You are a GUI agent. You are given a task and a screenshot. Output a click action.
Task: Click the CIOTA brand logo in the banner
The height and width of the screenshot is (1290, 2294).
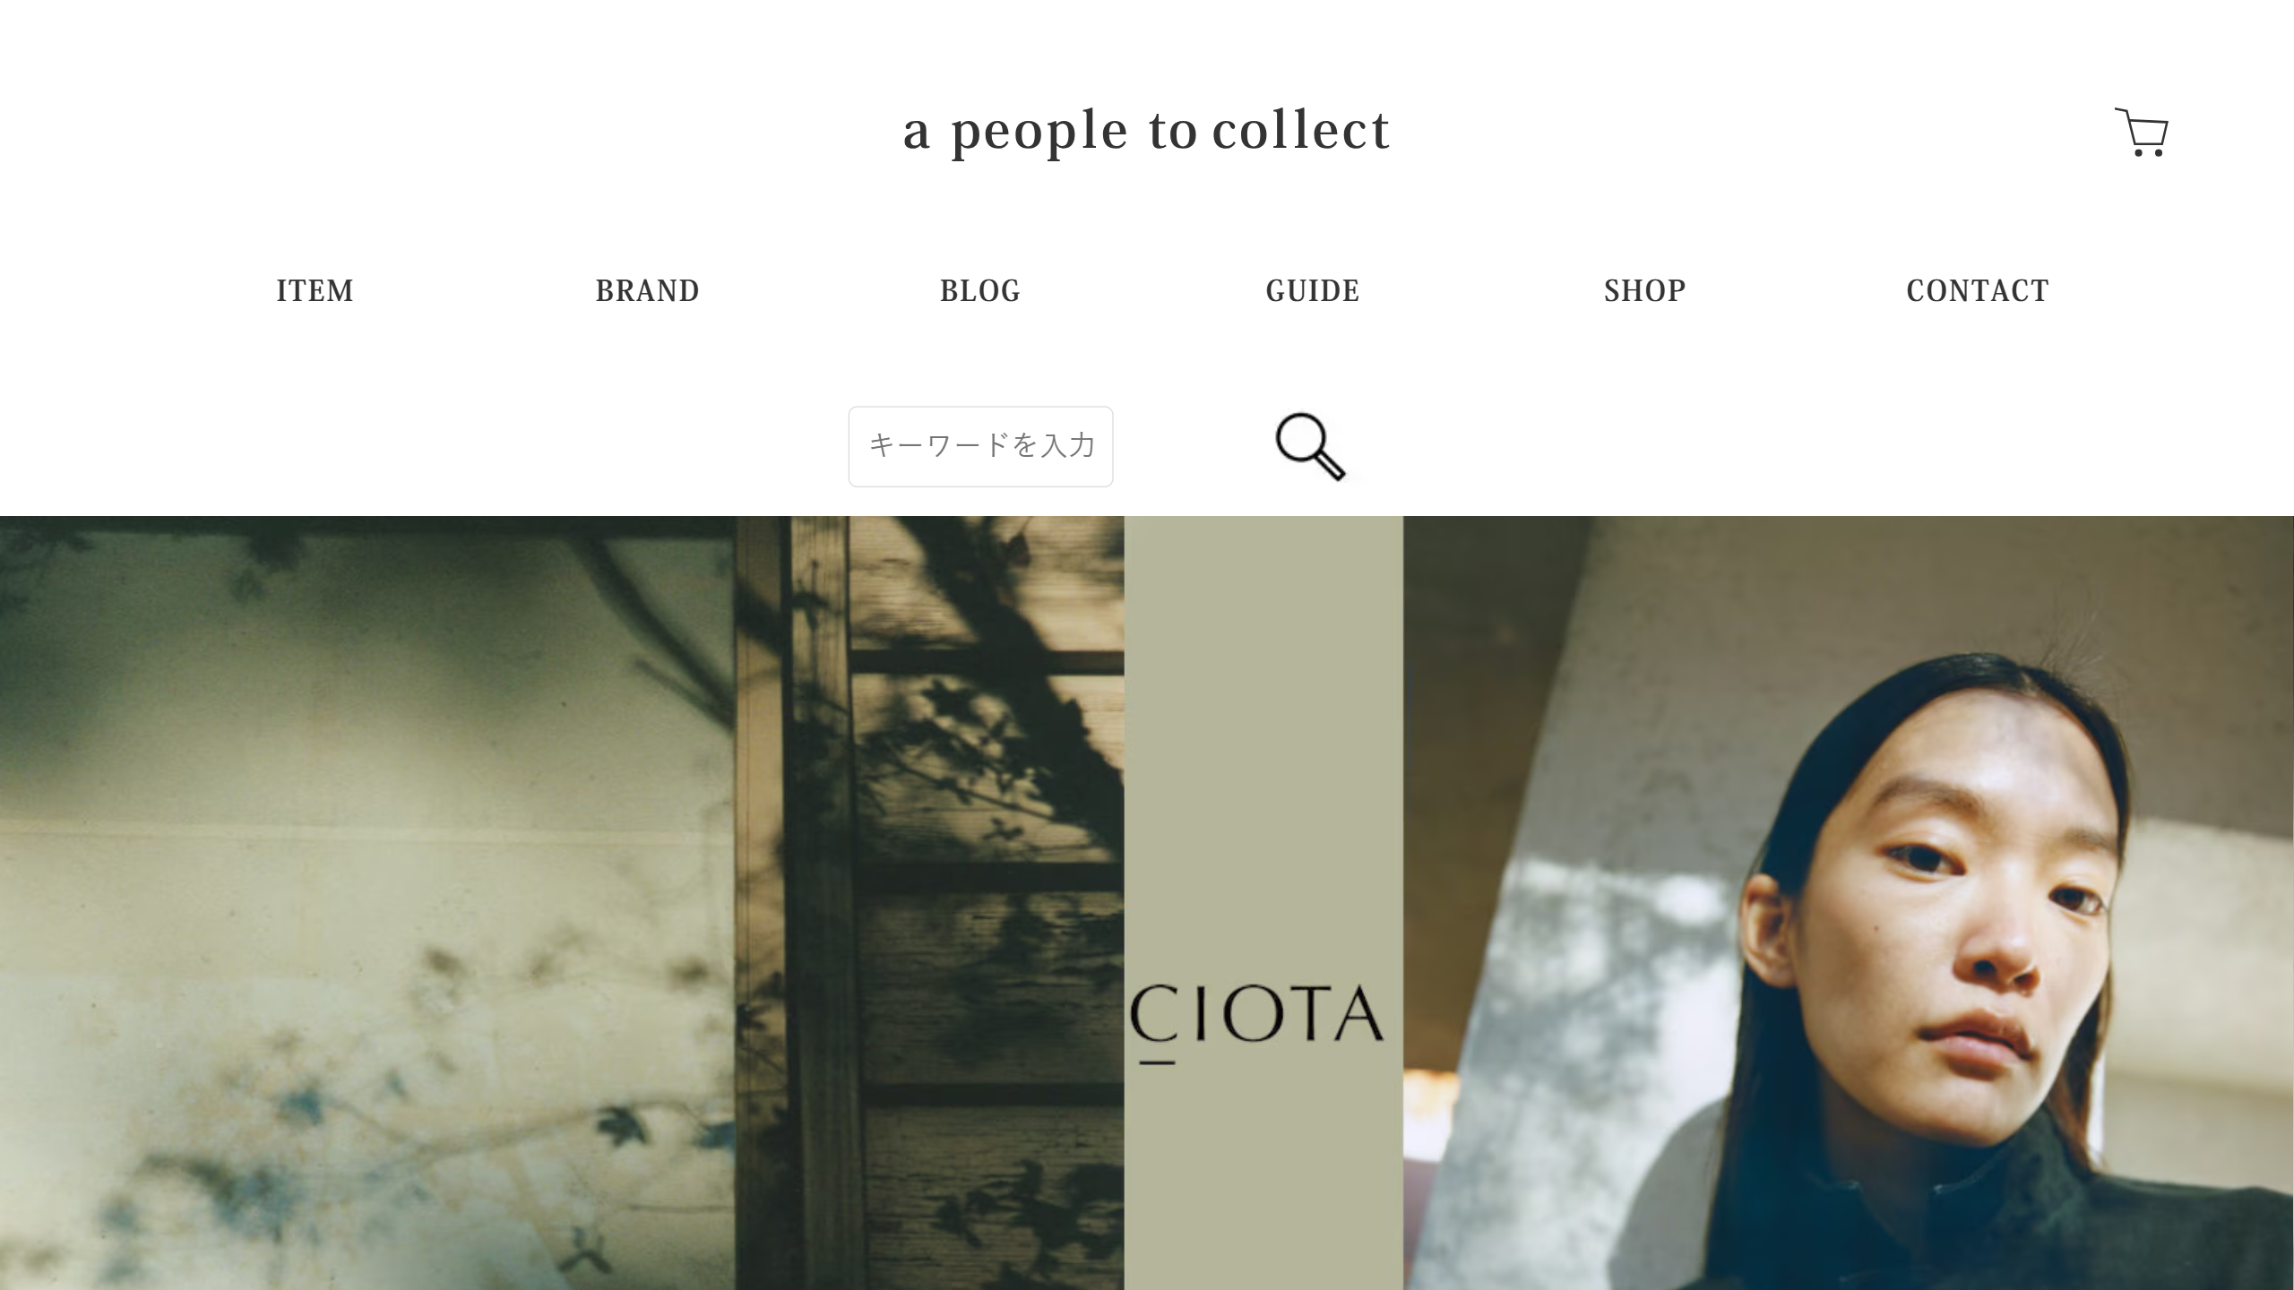1257,1021
